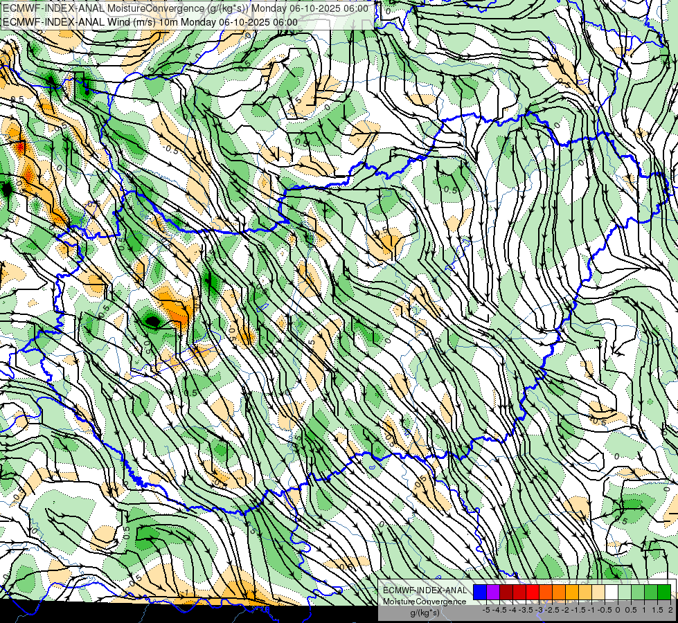Image resolution: width=678 pixels, height=623 pixels.
Task: Click the pale peach swatch between -1 and -0.5
Action: (598, 593)
